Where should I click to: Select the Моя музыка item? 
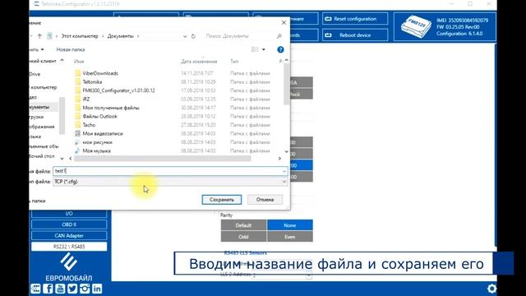[97, 150]
